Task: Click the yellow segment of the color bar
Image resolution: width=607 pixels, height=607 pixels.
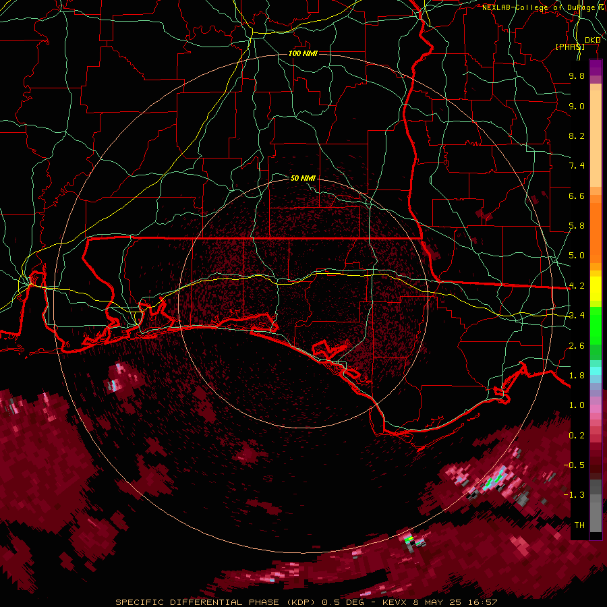Action: pos(596,289)
